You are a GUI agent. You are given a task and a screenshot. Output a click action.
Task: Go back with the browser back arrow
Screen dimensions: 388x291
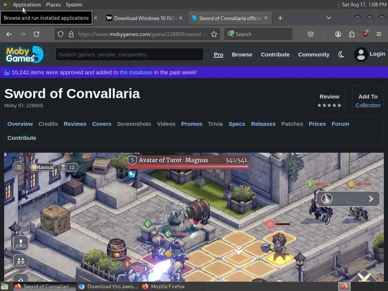click(9, 34)
